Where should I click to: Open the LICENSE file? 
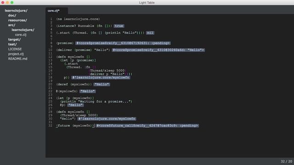15,49
